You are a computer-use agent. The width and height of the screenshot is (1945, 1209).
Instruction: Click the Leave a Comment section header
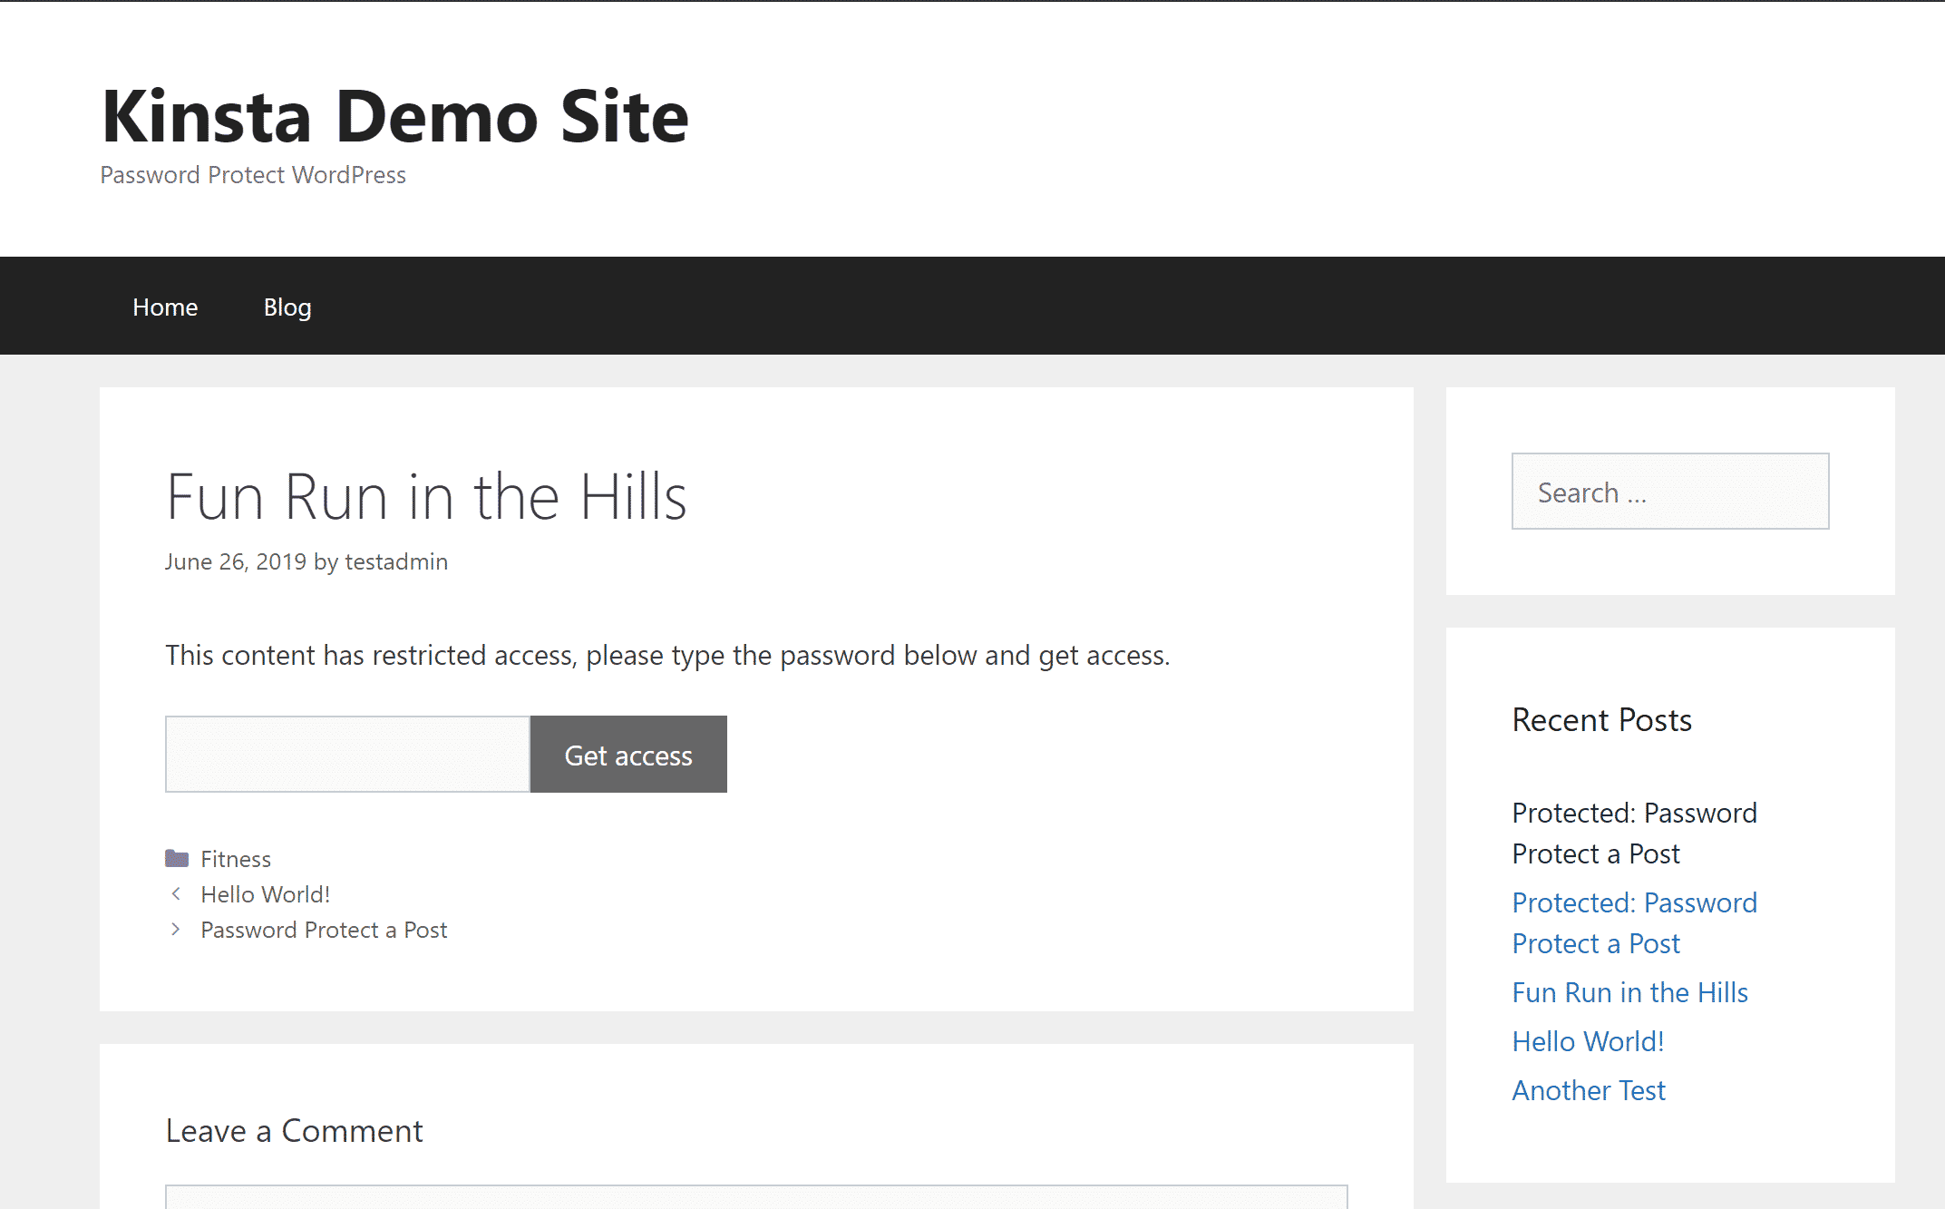[x=292, y=1129]
